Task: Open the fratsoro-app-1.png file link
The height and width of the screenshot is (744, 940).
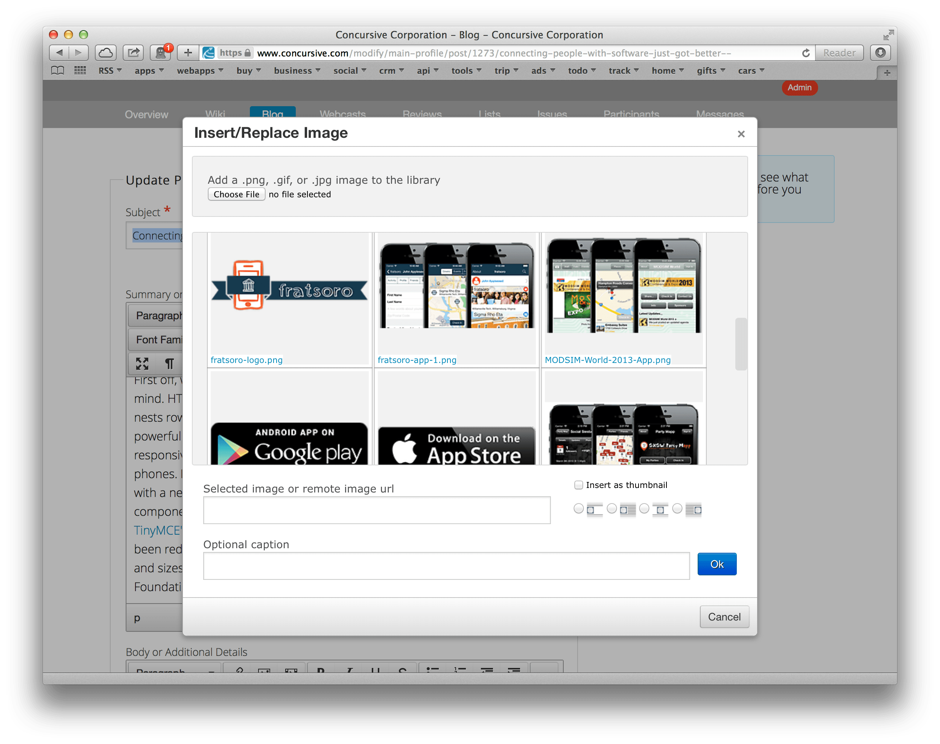Action: pyautogui.click(x=417, y=360)
